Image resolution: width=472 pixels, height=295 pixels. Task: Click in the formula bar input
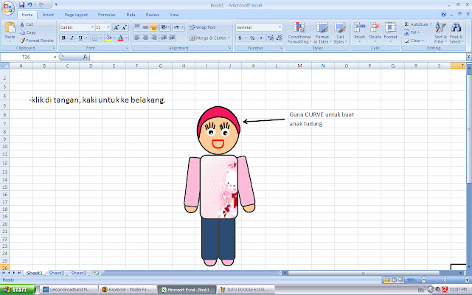click(277, 57)
